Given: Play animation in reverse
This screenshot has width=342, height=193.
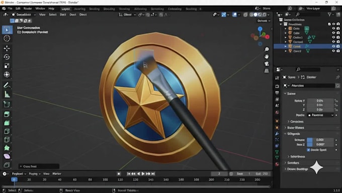Looking at the screenshot, I should pos(138,174).
